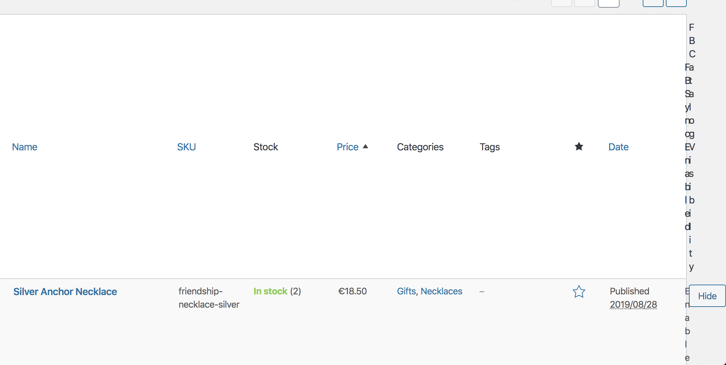Click the 2019/08/28 published date link
The height and width of the screenshot is (365, 726).
click(x=633, y=304)
